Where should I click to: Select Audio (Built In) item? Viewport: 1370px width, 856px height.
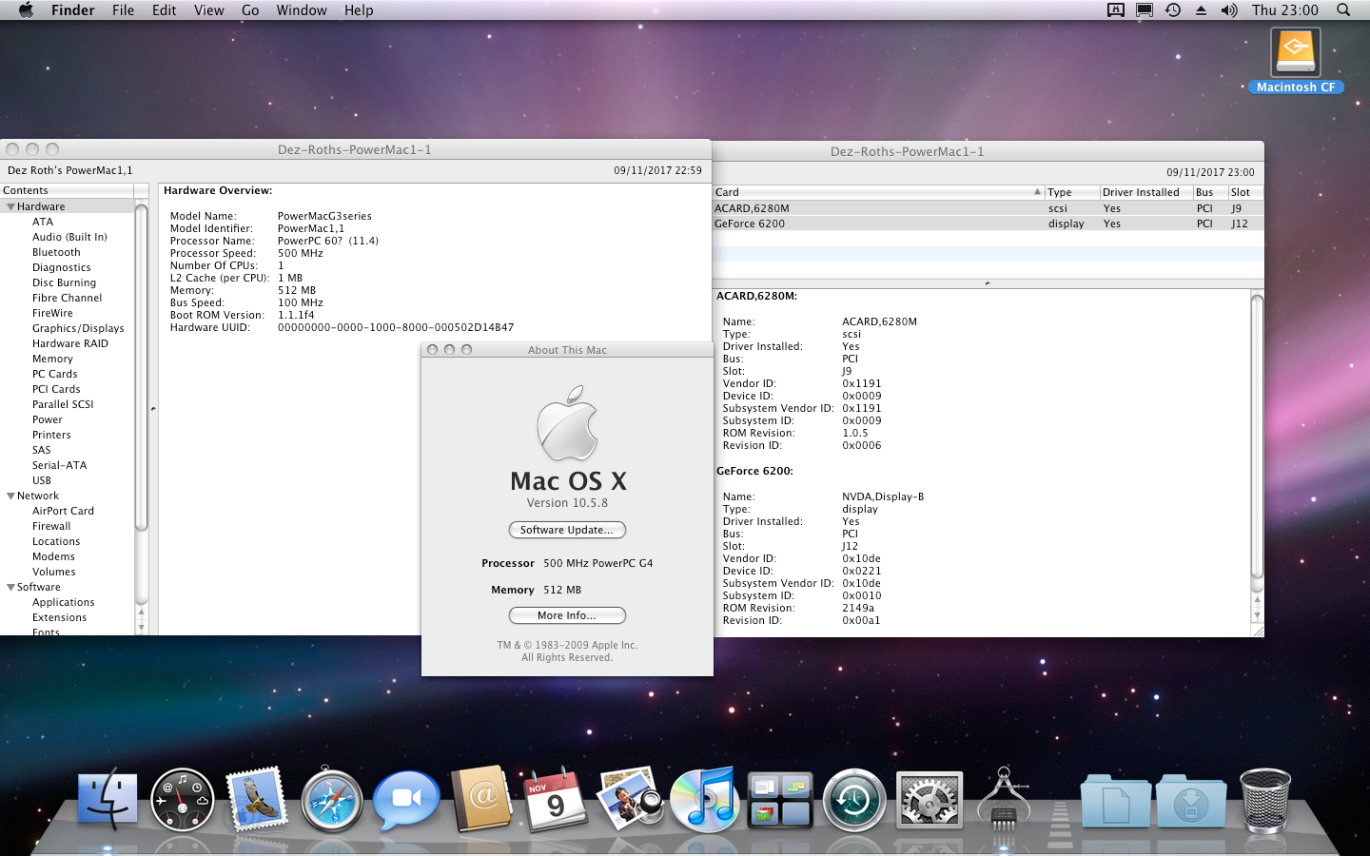pyautogui.click(x=69, y=237)
